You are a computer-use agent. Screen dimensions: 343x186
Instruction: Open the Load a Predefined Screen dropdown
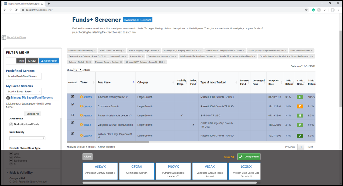(x=24, y=76)
